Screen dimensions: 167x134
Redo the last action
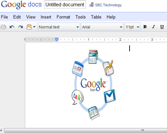click(x=21, y=27)
